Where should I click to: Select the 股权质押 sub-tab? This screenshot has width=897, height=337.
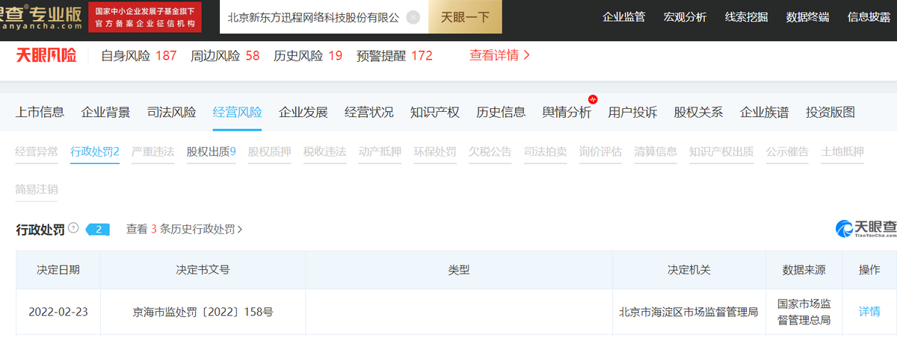[x=269, y=151]
